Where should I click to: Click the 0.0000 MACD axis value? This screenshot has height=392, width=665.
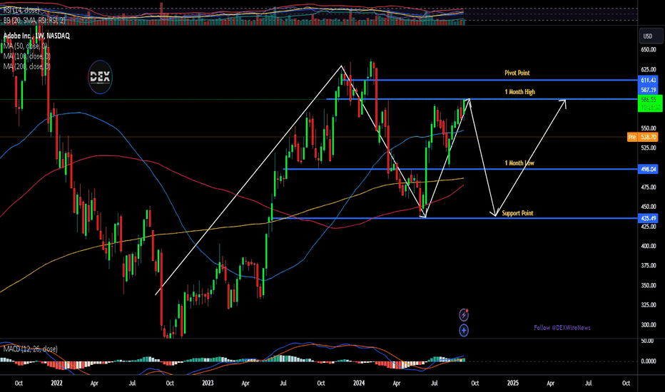649,361
